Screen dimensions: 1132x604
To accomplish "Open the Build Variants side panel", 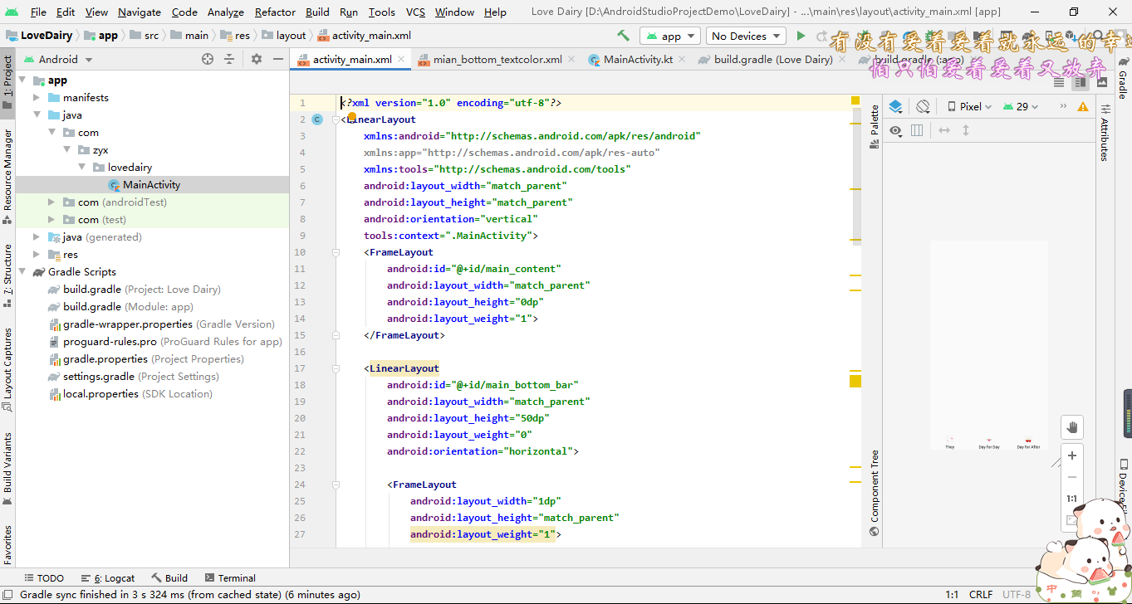I will (x=7, y=469).
